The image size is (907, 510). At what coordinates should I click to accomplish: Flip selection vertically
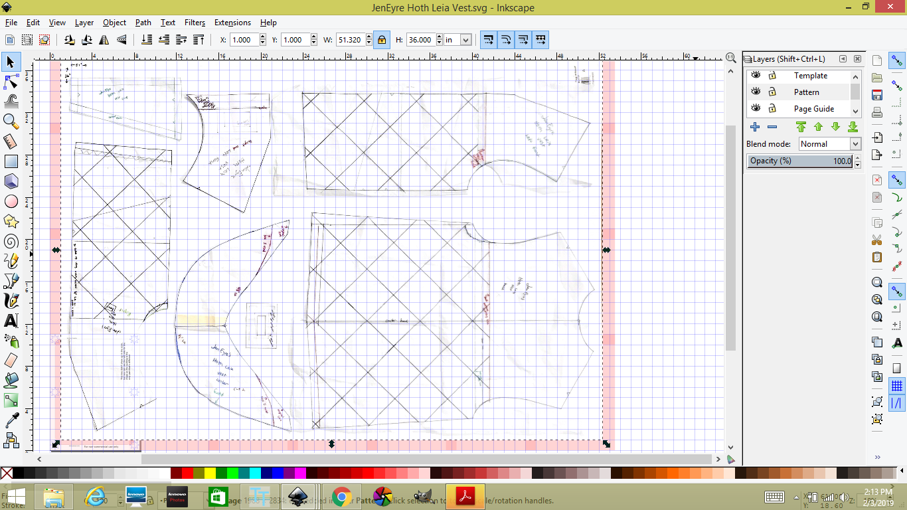121,40
